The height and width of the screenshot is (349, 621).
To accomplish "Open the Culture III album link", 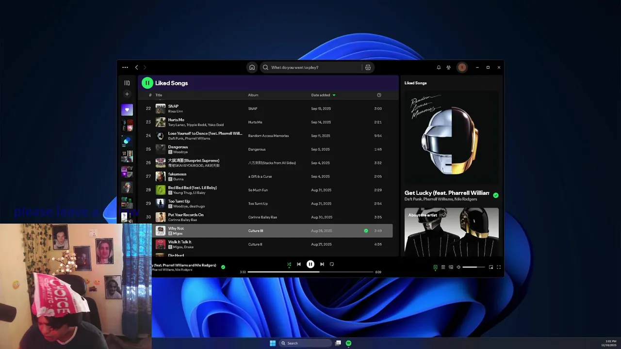I will (x=256, y=231).
